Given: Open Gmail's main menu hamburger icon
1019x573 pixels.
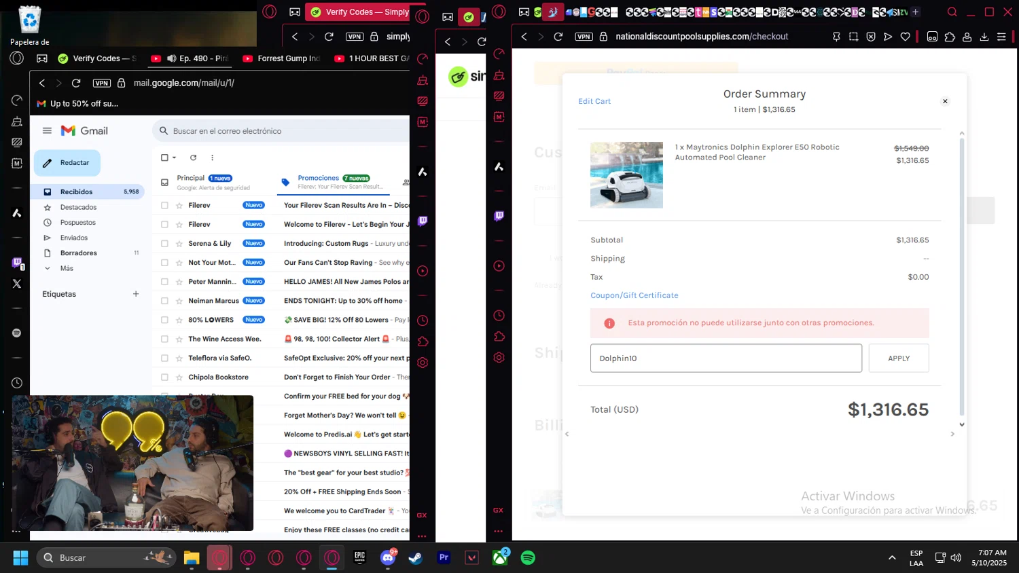Looking at the screenshot, I should click(47, 131).
